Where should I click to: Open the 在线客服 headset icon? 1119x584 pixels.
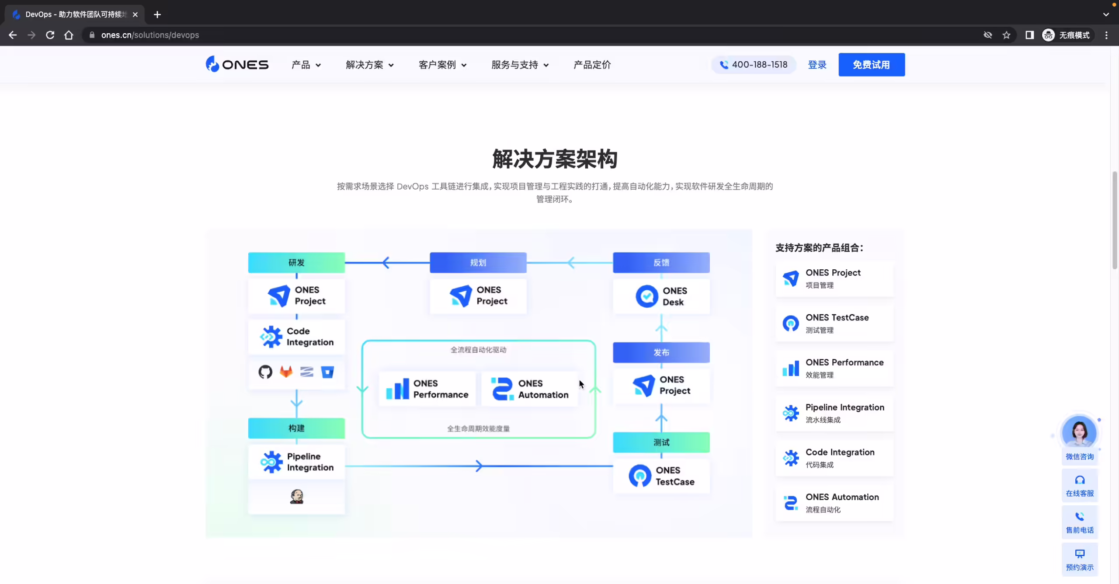coord(1080,480)
